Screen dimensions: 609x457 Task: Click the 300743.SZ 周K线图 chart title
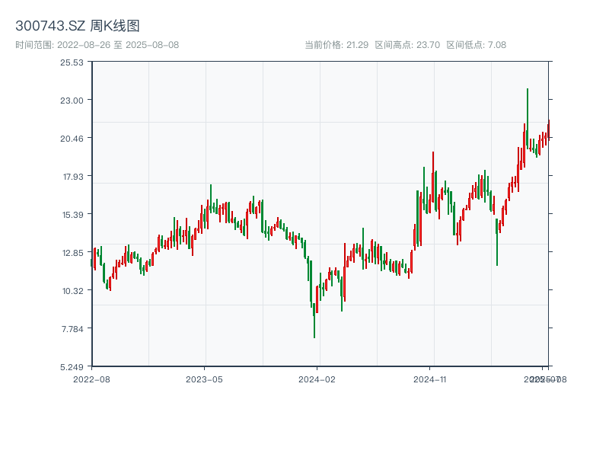78,26
